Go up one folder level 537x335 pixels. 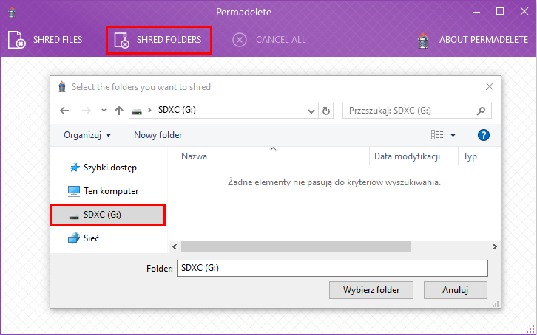(119, 110)
